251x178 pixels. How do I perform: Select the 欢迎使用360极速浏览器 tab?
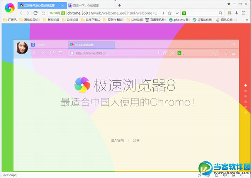pyautogui.click(x=39, y=6)
